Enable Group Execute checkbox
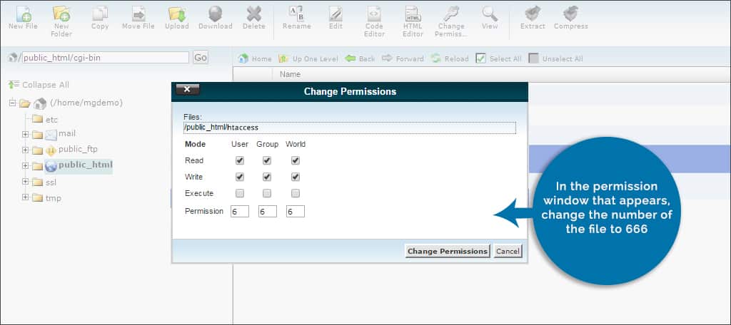Image resolution: width=731 pixels, height=325 pixels. [267, 193]
